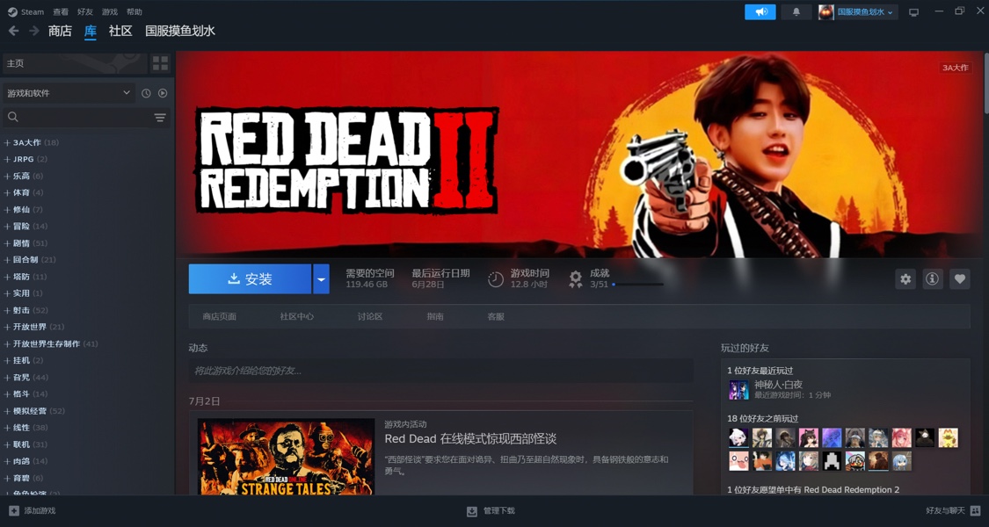Switch to the collections grid view
Screen dimensions: 989x527
[160, 63]
